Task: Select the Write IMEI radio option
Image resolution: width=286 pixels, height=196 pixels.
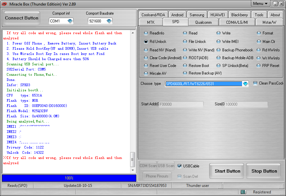Action: pyautogui.click(x=227, y=42)
